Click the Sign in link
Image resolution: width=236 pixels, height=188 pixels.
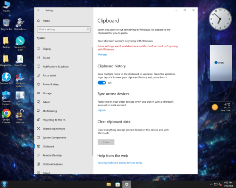pos(101,110)
